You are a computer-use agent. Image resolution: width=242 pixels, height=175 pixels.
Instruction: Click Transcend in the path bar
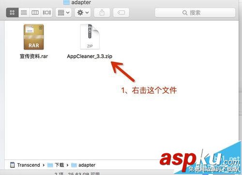[25, 165]
